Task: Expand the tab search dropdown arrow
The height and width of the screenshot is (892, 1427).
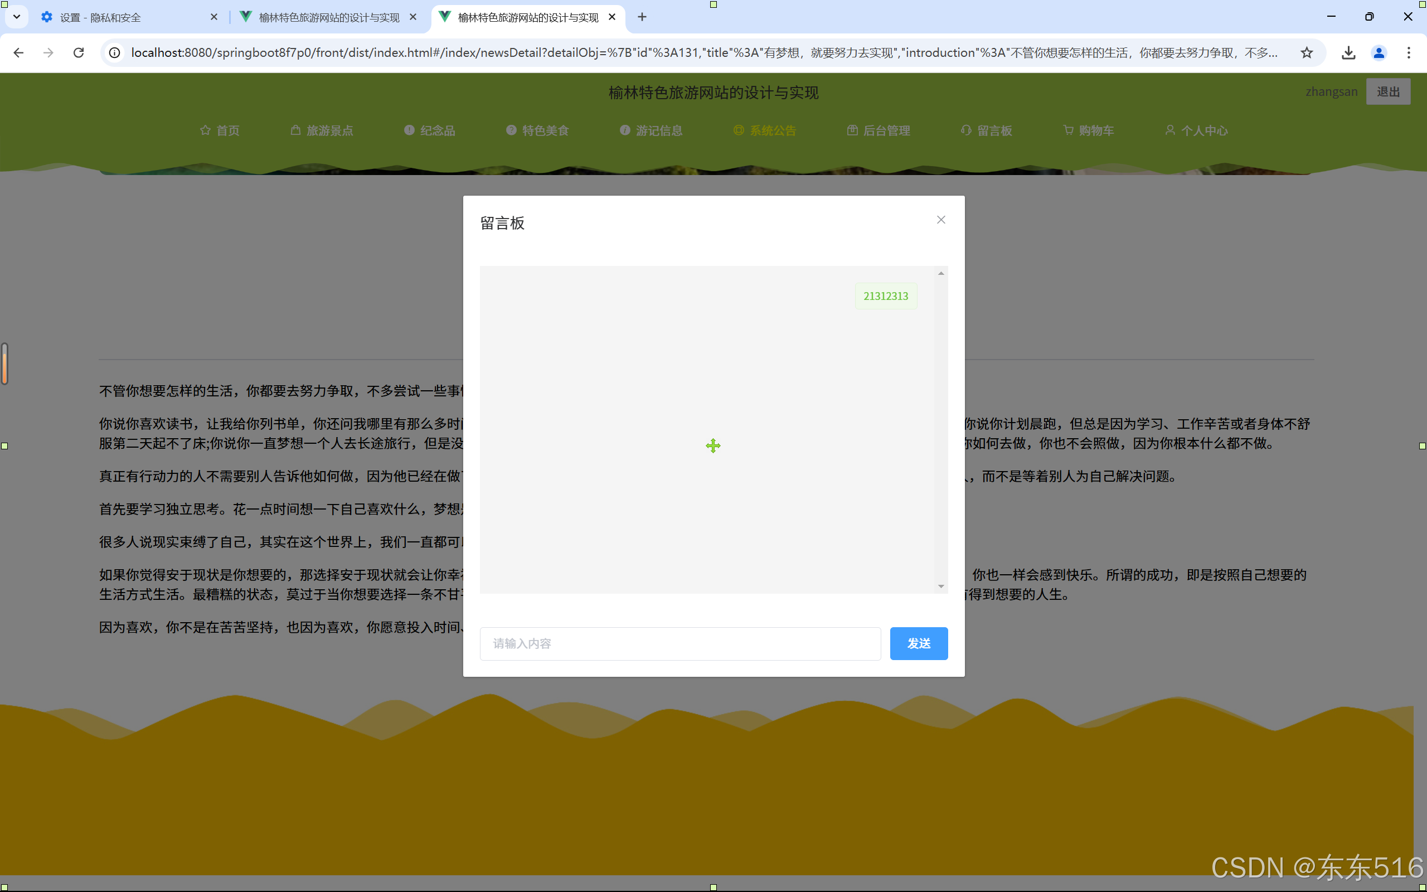Action: pos(17,17)
